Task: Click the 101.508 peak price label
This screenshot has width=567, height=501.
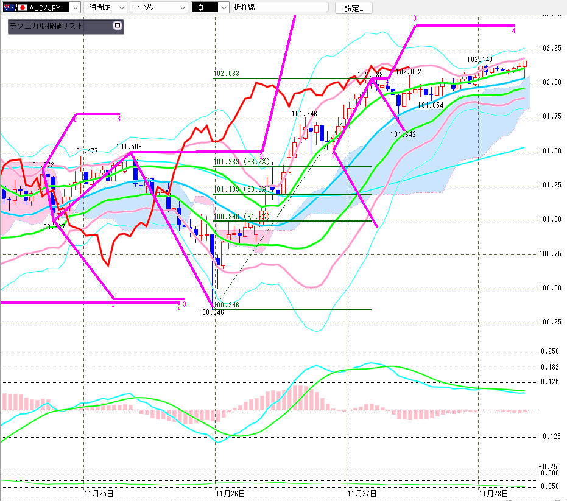Action: (x=129, y=146)
